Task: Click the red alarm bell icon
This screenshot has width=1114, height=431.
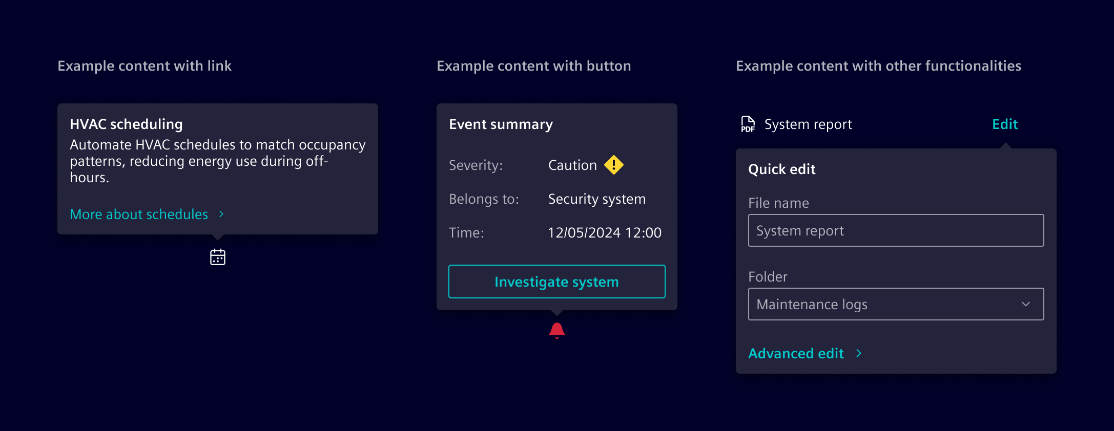Action: (557, 330)
